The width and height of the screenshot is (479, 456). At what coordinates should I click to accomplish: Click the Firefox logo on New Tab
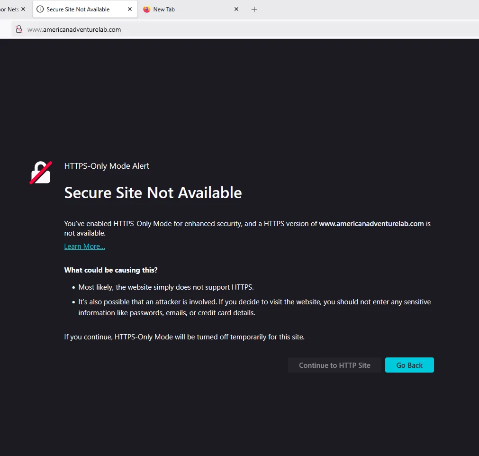pyautogui.click(x=146, y=9)
